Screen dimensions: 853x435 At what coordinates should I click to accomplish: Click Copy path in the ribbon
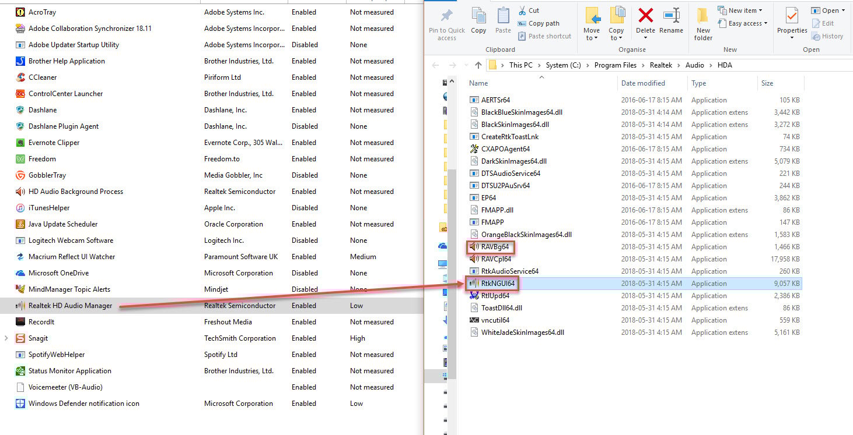tap(539, 23)
